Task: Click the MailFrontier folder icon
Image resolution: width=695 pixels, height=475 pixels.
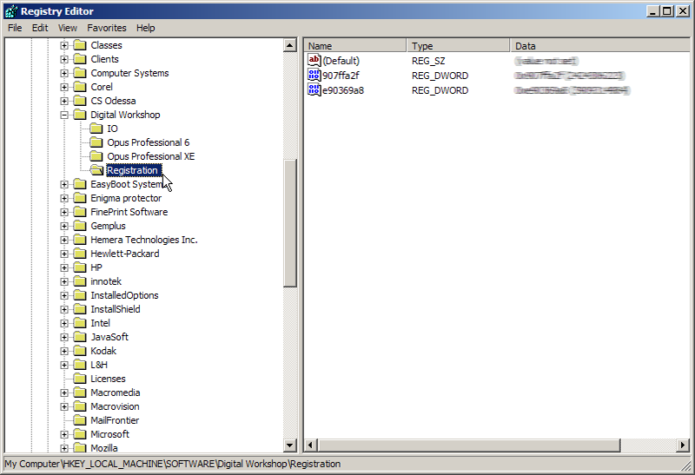Action: coord(80,420)
